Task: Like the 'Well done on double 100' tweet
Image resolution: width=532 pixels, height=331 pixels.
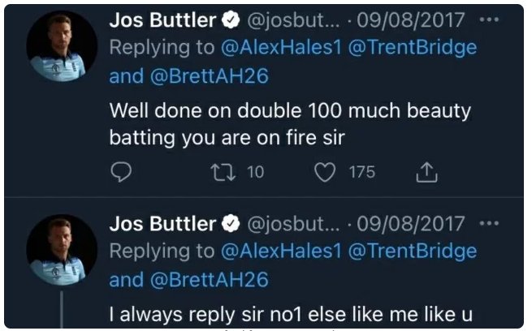Action: pos(326,171)
